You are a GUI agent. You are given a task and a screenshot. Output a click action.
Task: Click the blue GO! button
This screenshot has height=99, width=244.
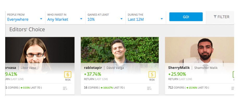(186, 17)
